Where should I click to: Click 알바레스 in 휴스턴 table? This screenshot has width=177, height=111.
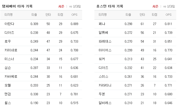tap(105, 103)
